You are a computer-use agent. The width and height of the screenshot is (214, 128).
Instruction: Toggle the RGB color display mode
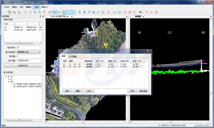(x=55, y=12)
